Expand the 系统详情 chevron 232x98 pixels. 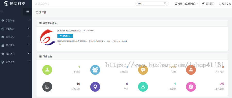(29, 62)
